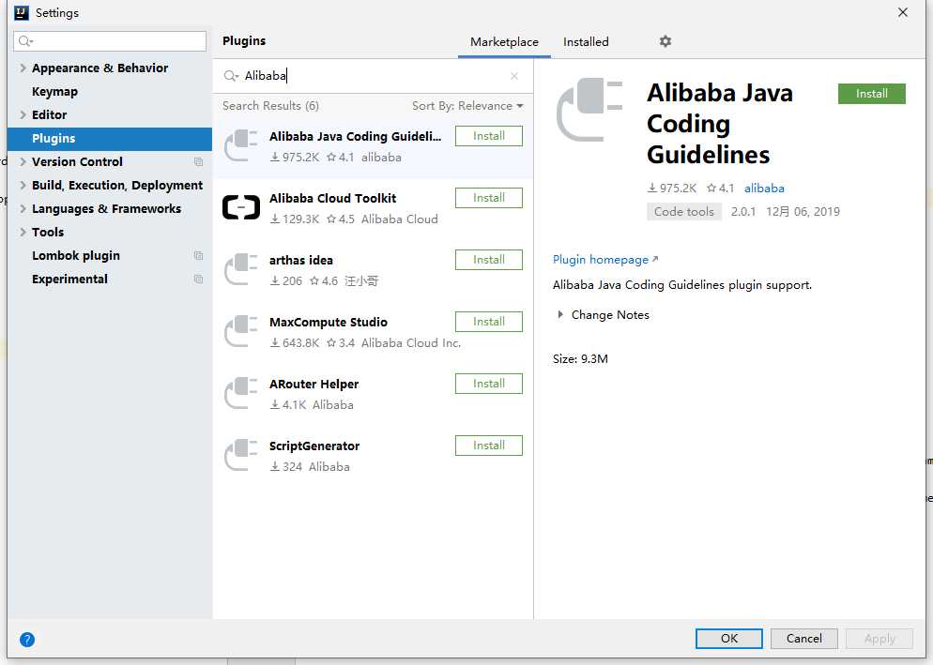Click the Search Results (6) label

pos(270,106)
